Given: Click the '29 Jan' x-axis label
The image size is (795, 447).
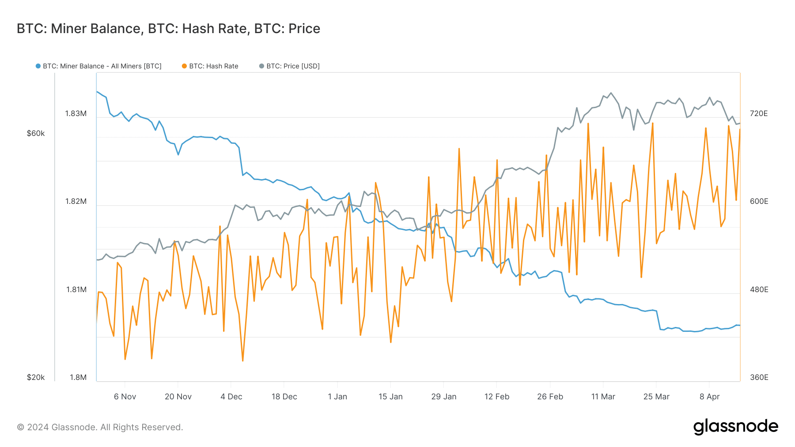Looking at the screenshot, I should [444, 397].
